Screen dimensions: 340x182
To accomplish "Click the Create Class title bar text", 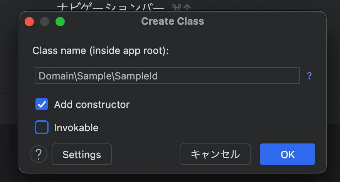I will (x=173, y=21).
